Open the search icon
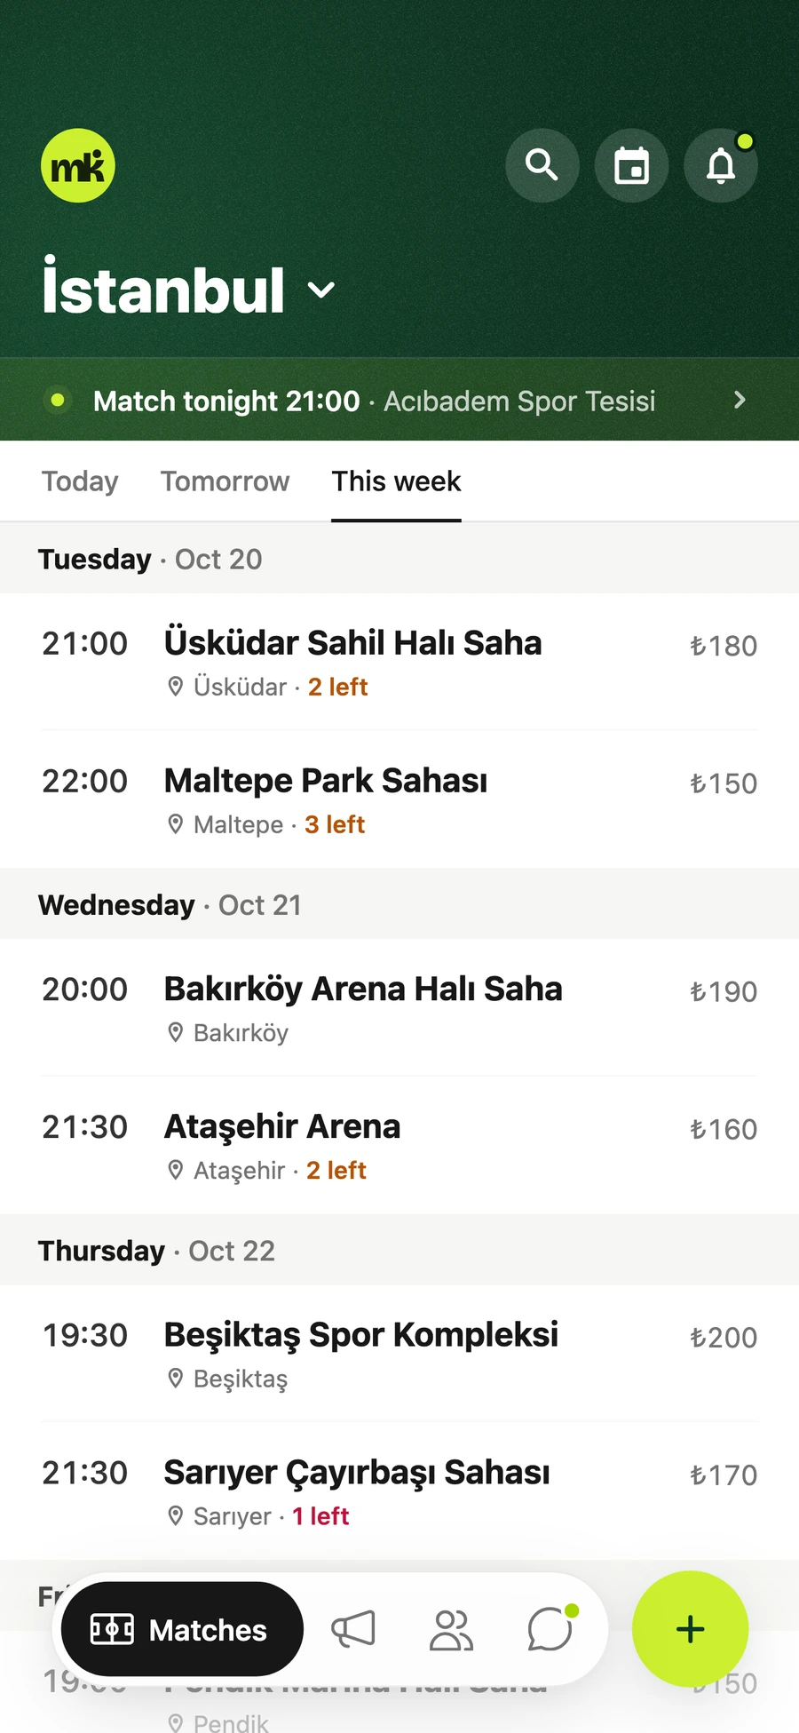This screenshot has width=799, height=1733. 542,165
